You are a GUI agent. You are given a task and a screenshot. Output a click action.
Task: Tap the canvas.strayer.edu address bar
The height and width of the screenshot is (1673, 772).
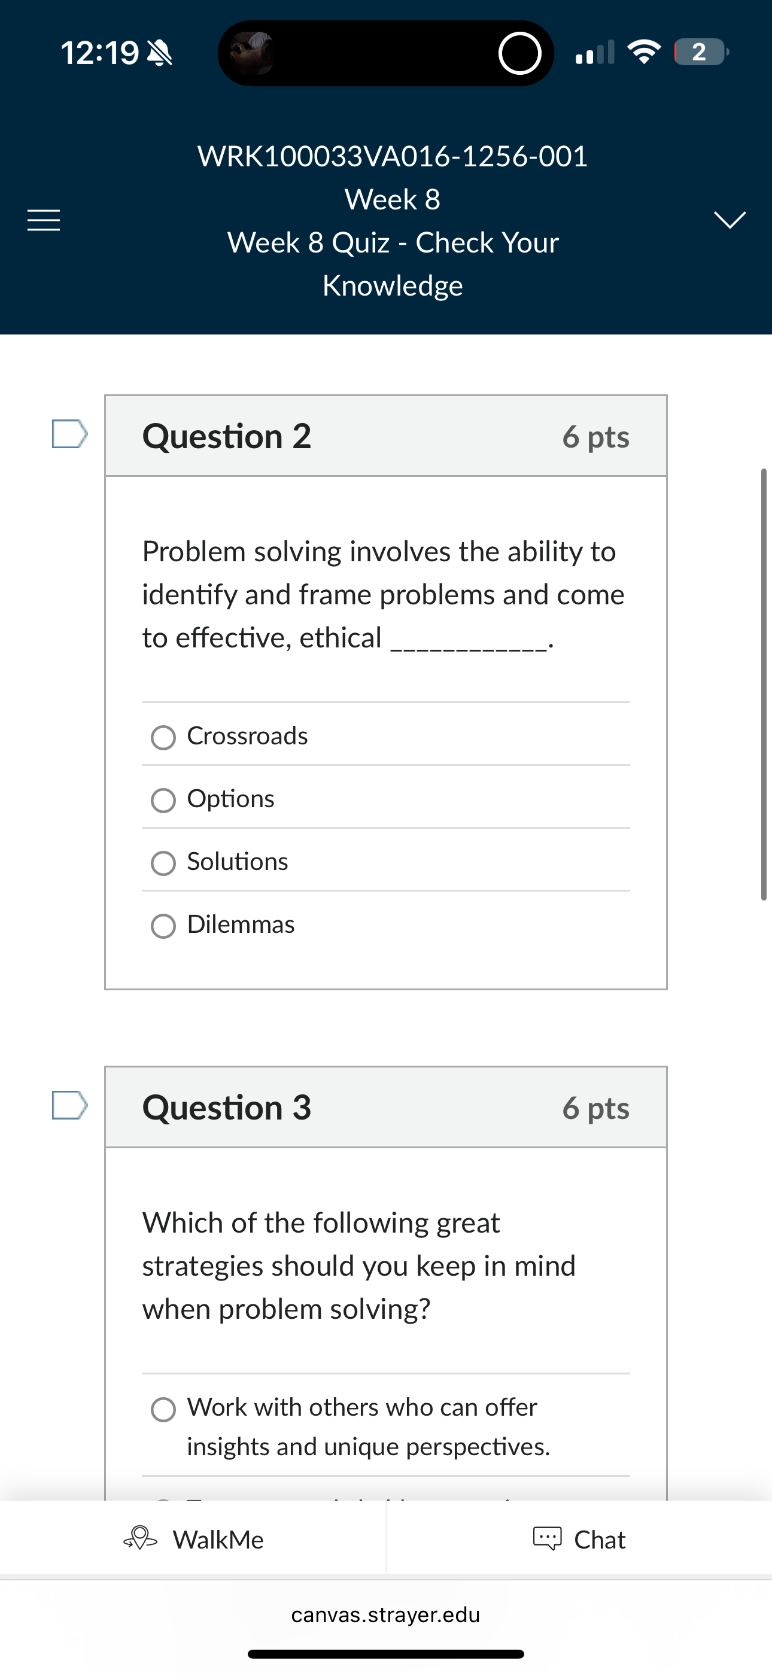pos(386,1614)
